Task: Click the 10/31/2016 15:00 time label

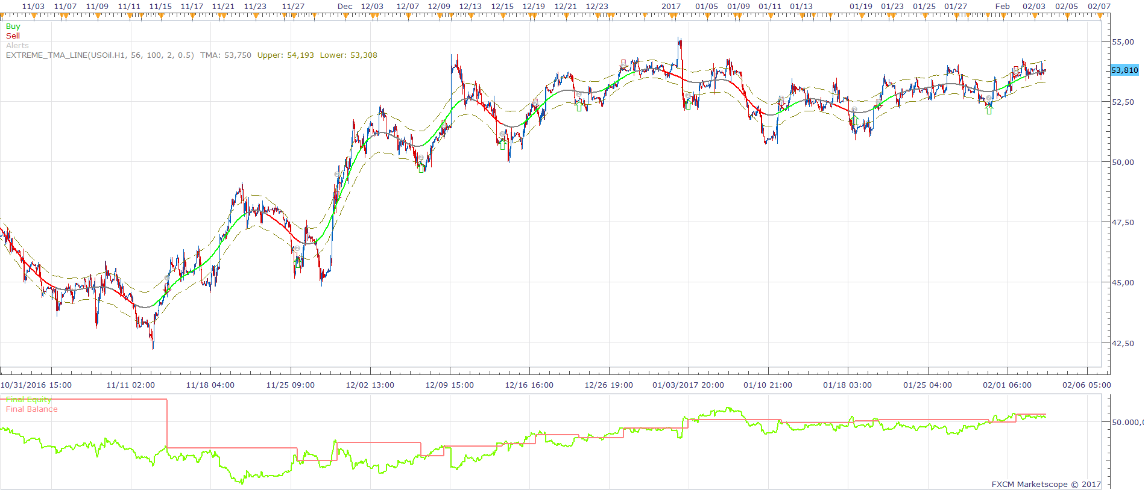Action: (36, 385)
